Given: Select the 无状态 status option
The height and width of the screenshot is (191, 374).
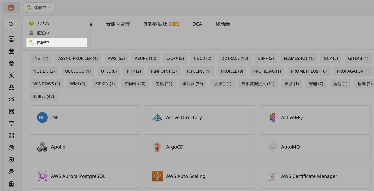Looking at the screenshot, I should (x=56, y=23).
